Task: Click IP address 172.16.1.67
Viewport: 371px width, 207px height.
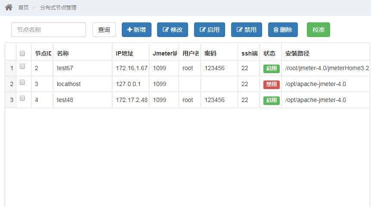Action: click(132, 68)
